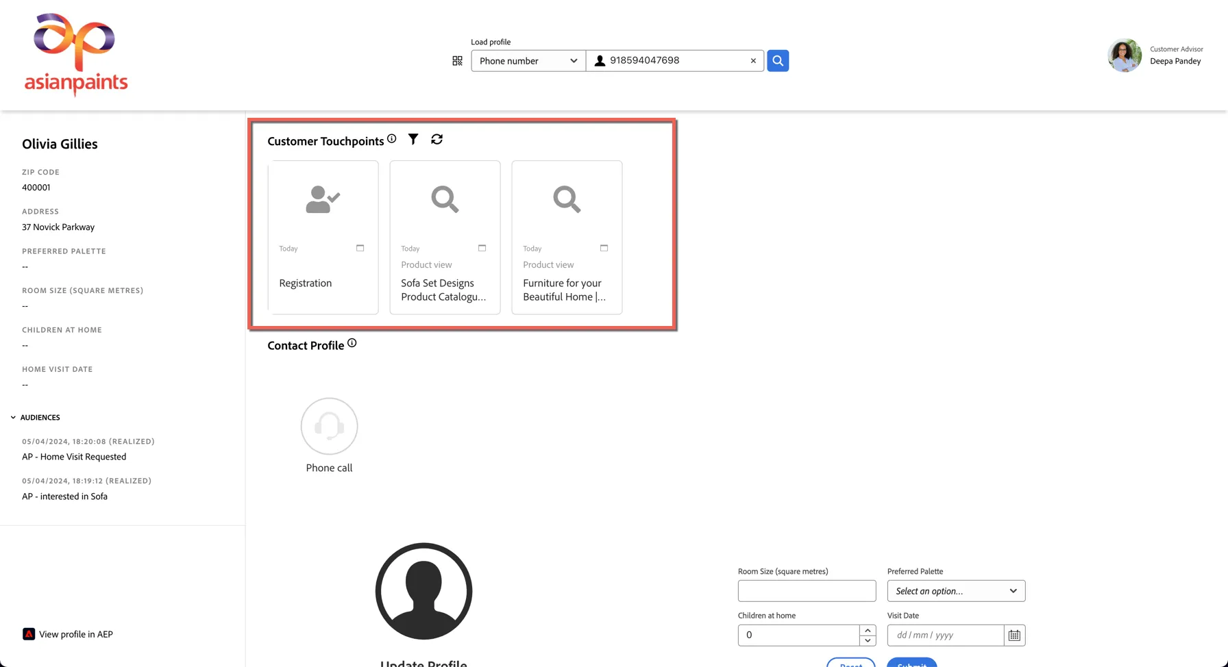This screenshot has width=1228, height=667.
Task: Click the Visit Date input field
Action: 946,635
